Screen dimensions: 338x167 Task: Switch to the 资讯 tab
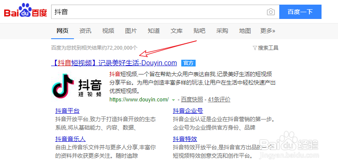coord(85,31)
